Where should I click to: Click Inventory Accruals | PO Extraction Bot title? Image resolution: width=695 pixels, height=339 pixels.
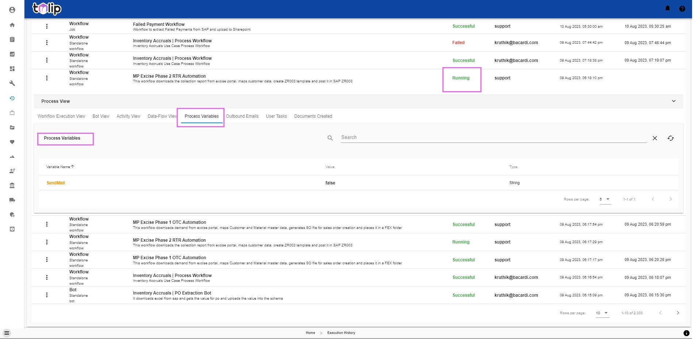172,293
